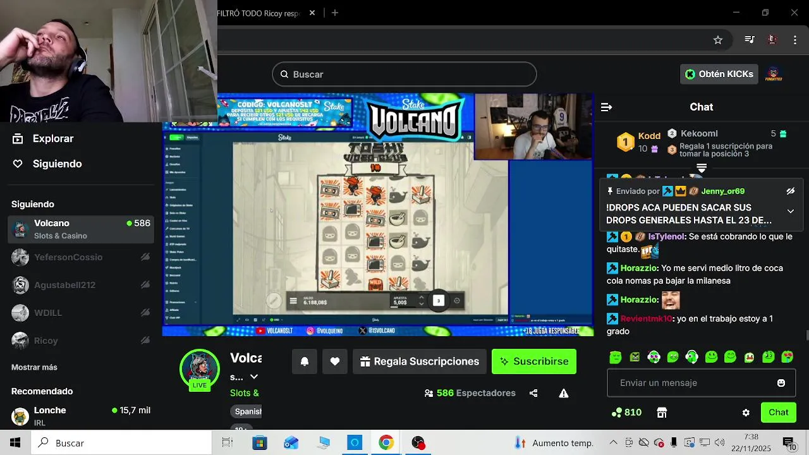The height and width of the screenshot is (455, 809).
Task: Report stream with warning triangle icon
Action: 564,393
